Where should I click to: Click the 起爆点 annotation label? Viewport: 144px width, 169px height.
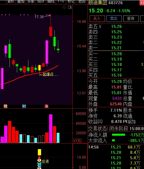48,74
